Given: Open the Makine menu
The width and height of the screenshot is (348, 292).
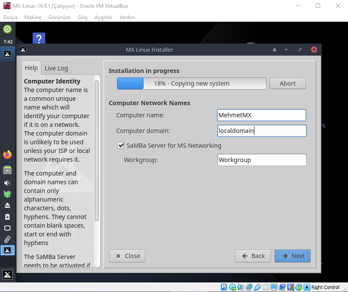Looking at the screenshot, I should click(33, 17).
